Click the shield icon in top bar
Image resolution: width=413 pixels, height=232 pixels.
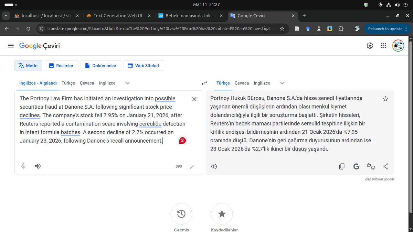[x=366, y=5]
